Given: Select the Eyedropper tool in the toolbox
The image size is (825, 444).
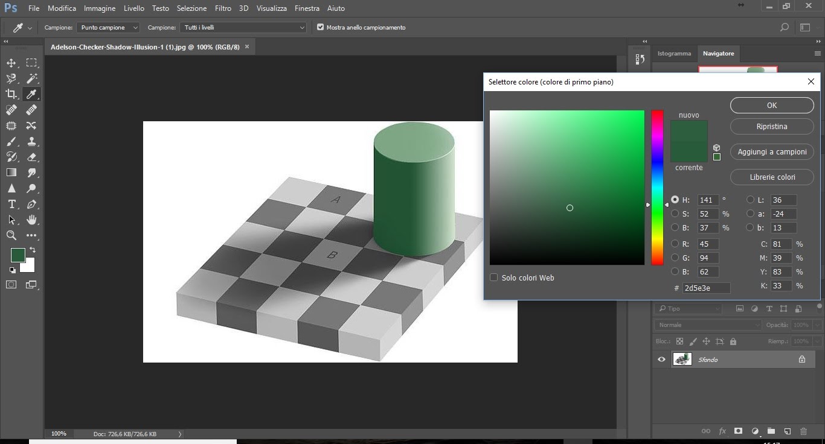Looking at the screenshot, I should point(31,94).
